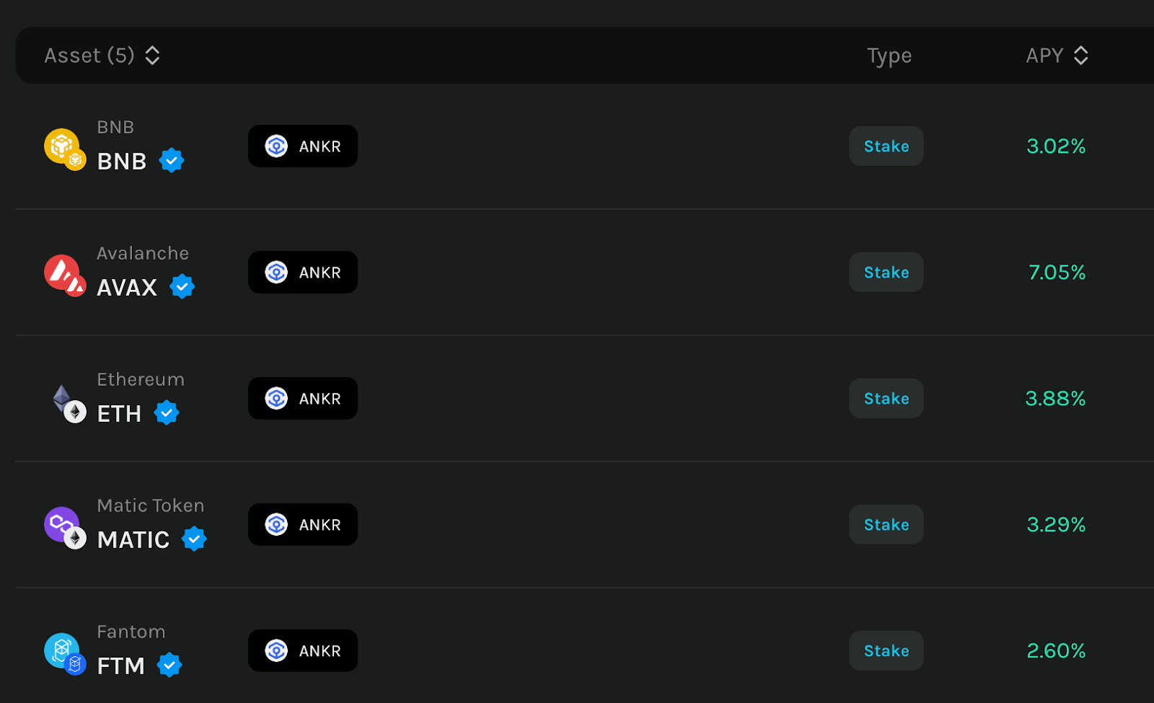Click the verified badge next to ETH
1154x703 pixels.
click(167, 412)
